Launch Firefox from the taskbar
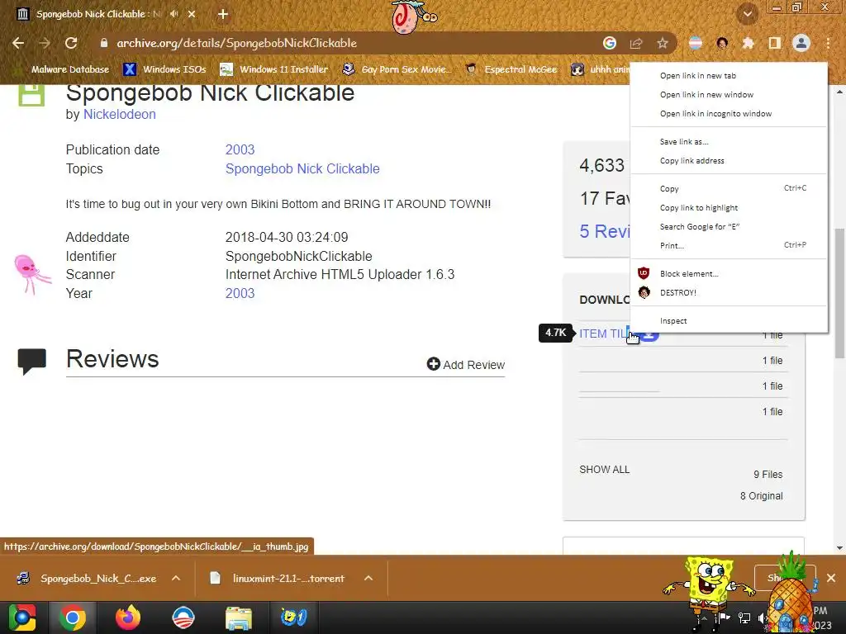 (128, 617)
